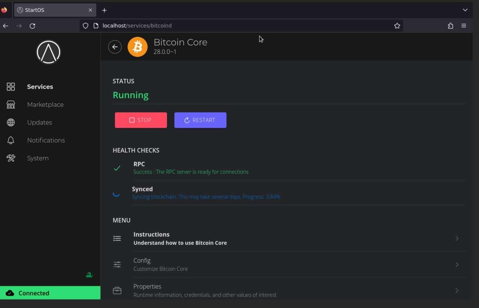Click the HEALTH CHECKS heading

(136, 150)
